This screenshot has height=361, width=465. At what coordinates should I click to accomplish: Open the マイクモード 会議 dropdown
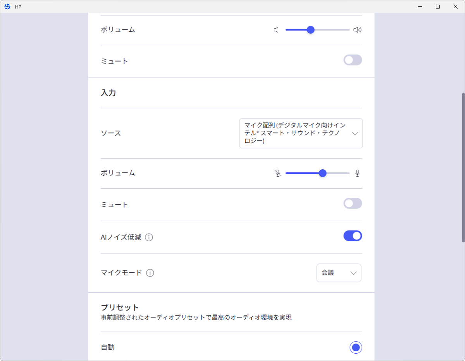pos(339,273)
